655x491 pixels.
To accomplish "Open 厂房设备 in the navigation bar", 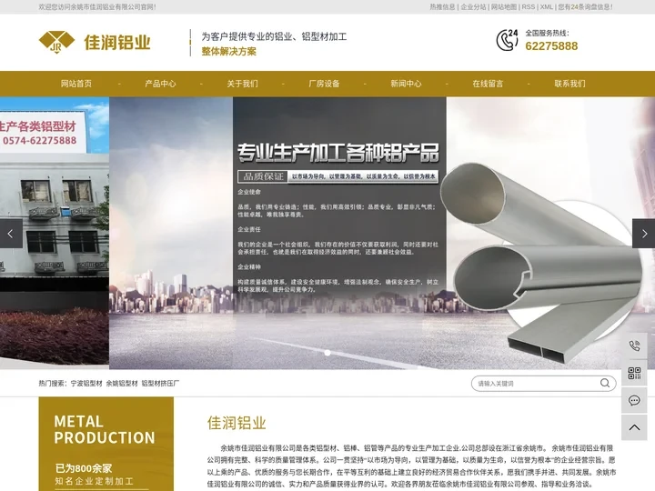I will click(x=324, y=84).
